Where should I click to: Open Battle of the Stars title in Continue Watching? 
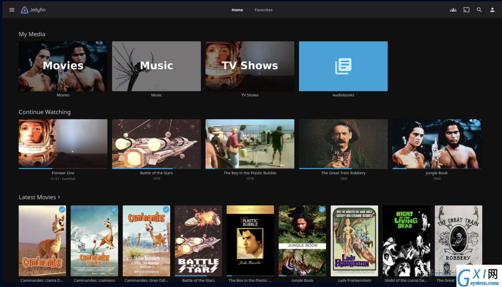pos(157,173)
